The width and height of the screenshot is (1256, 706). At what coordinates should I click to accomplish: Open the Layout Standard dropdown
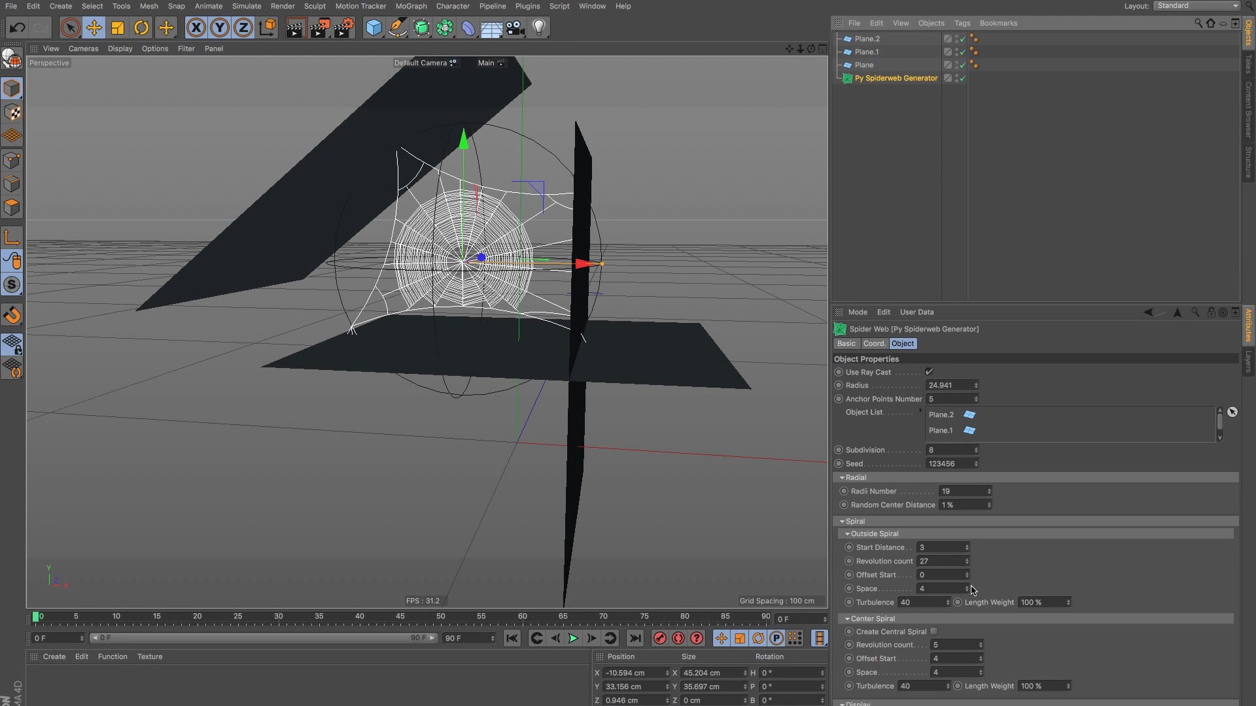[1196, 6]
